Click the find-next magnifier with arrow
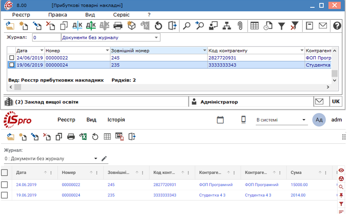Image resolution: width=347 pixels, height=215 pixels. 200,26
